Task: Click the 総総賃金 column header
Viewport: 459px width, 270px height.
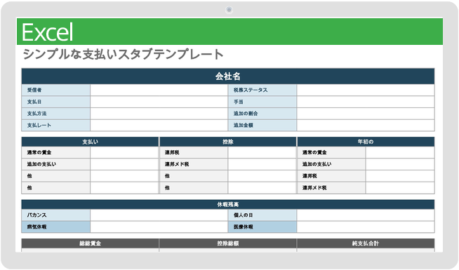Action: 90,243
